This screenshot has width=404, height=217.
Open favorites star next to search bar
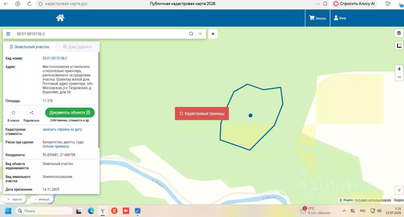[x=213, y=34]
